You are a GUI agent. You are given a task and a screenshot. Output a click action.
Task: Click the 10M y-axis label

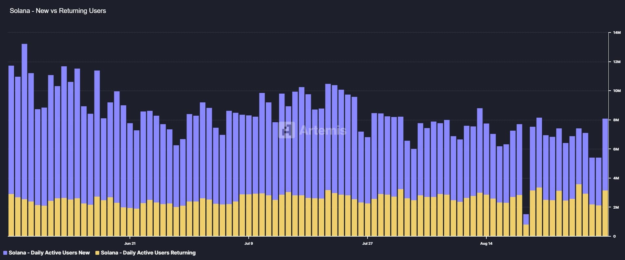[617, 91]
